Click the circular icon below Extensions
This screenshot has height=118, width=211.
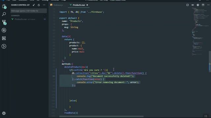tap(4, 46)
